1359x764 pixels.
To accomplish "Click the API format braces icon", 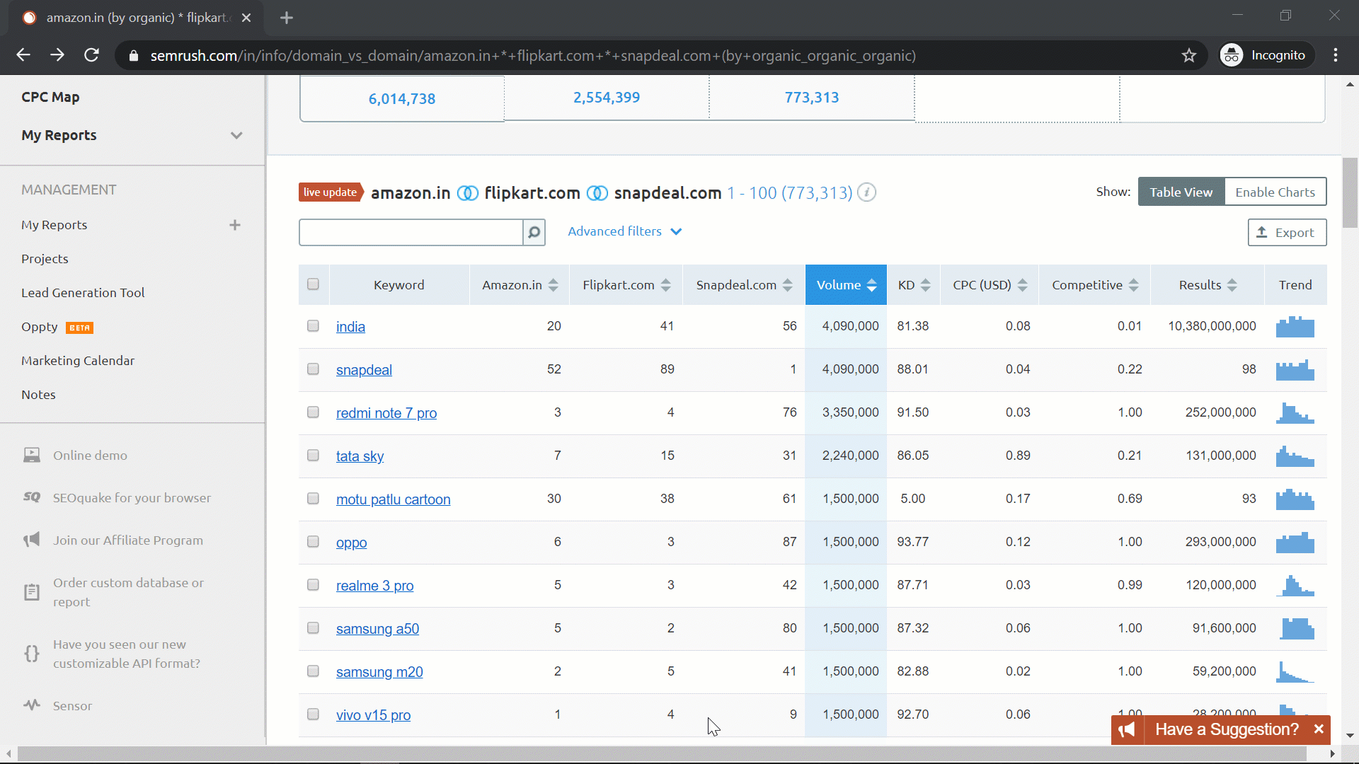I will [x=32, y=654].
